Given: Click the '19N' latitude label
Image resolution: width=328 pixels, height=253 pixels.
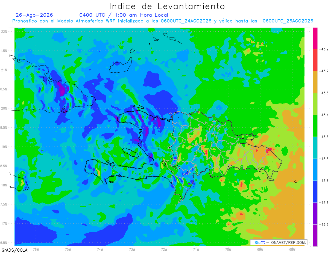Looking at the screenshot, I should pos(5,147).
